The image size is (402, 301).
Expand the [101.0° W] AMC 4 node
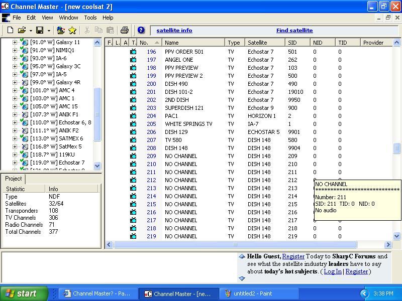point(15,90)
